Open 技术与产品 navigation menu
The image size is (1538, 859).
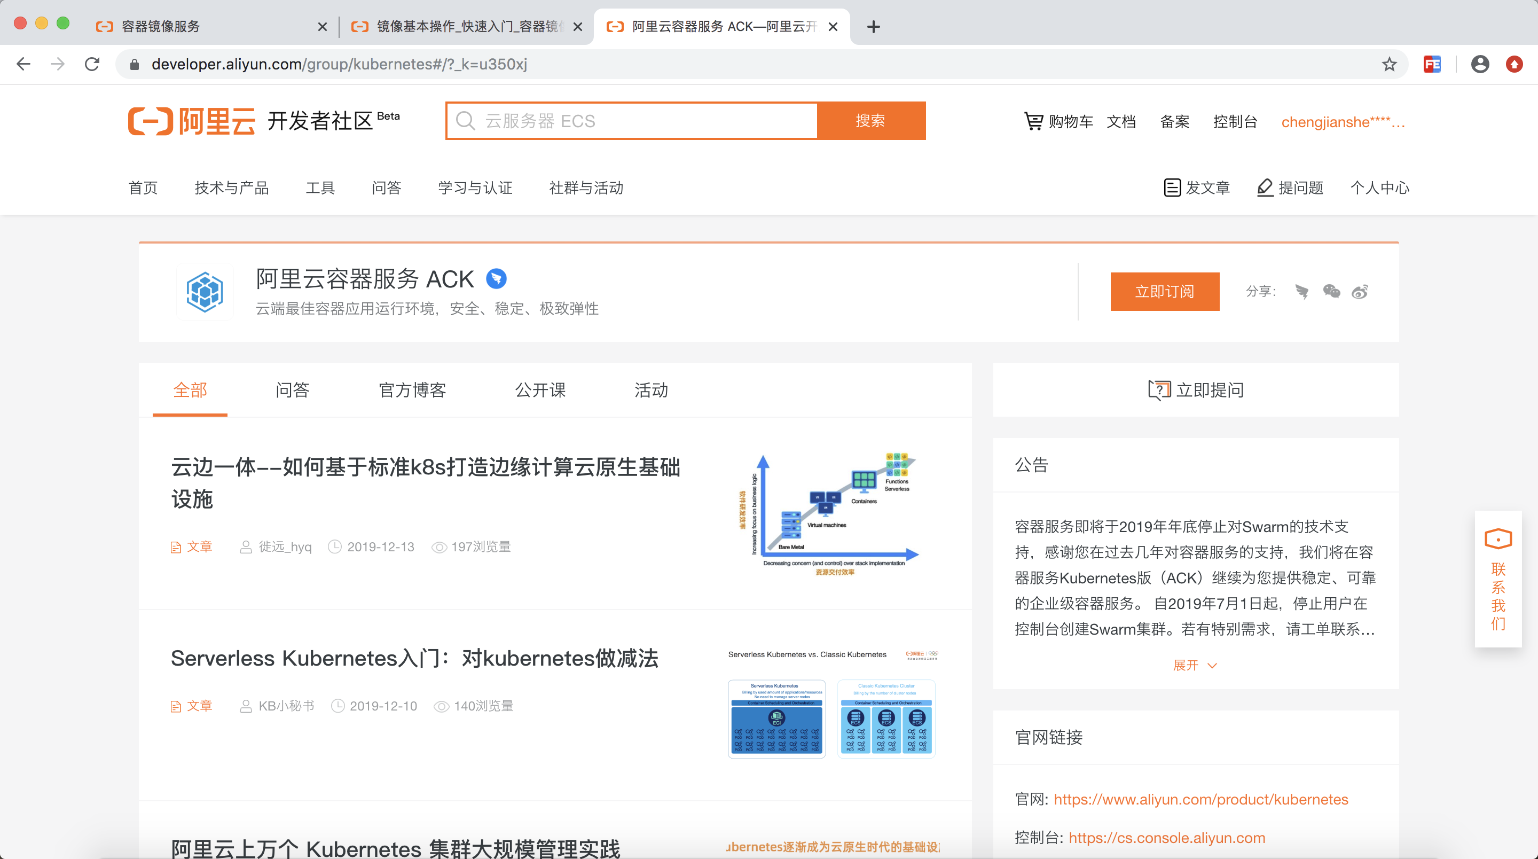click(x=232, y=188)
